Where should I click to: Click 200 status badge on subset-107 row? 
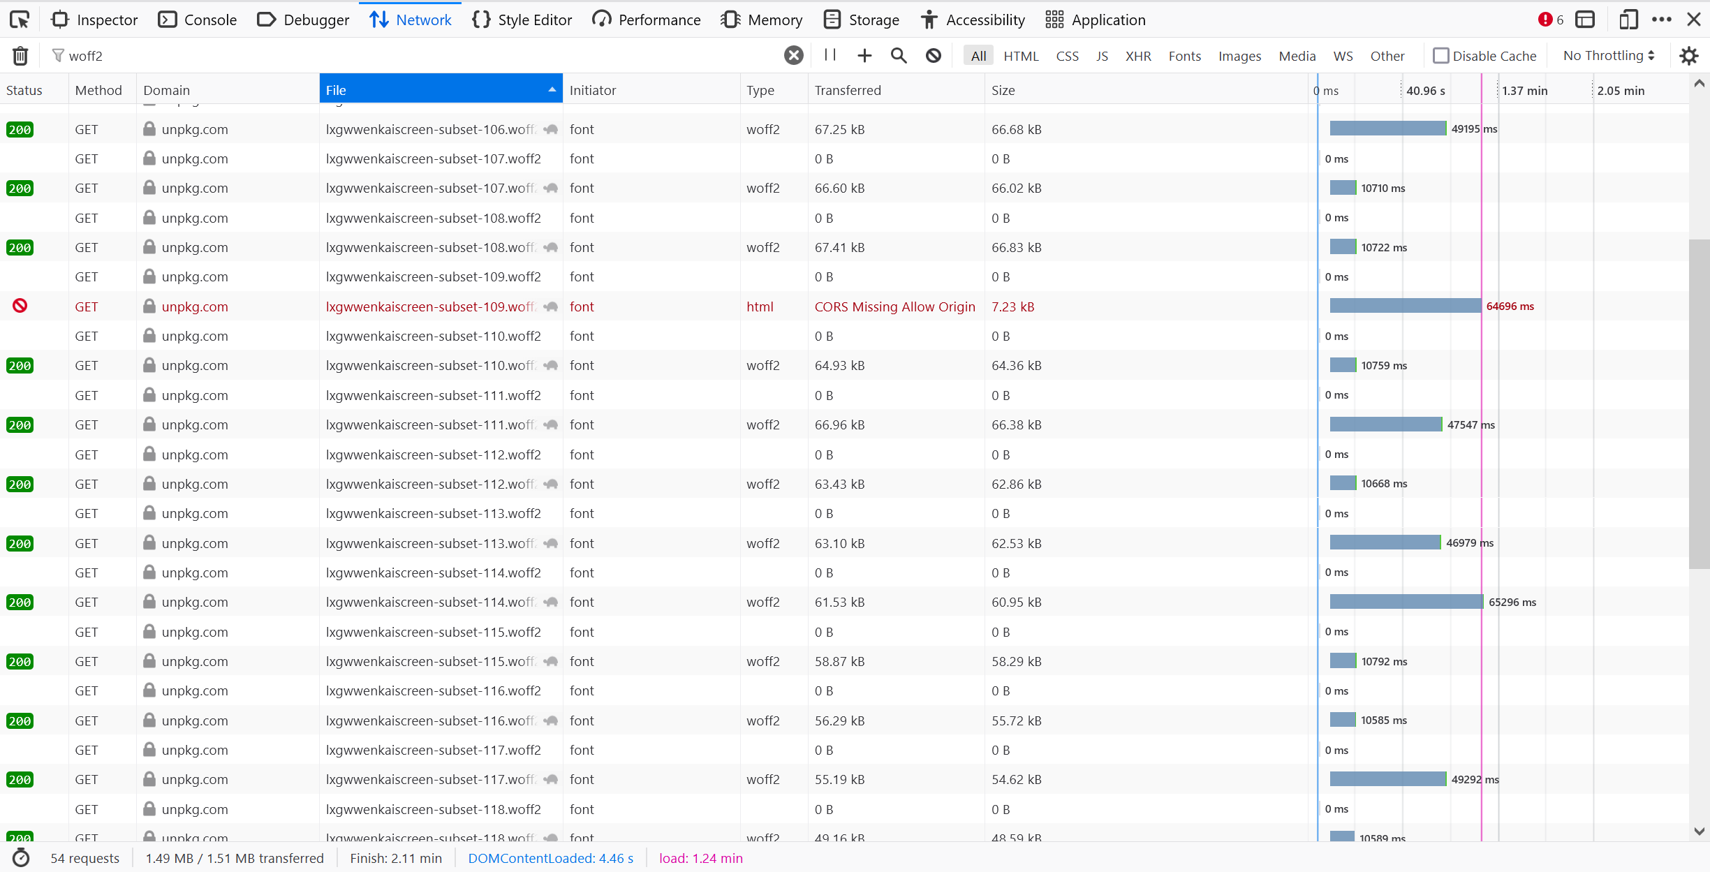(20, 188)
